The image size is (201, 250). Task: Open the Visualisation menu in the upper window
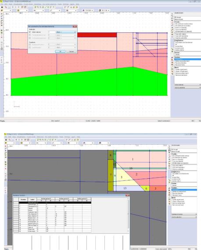[18, 4]
